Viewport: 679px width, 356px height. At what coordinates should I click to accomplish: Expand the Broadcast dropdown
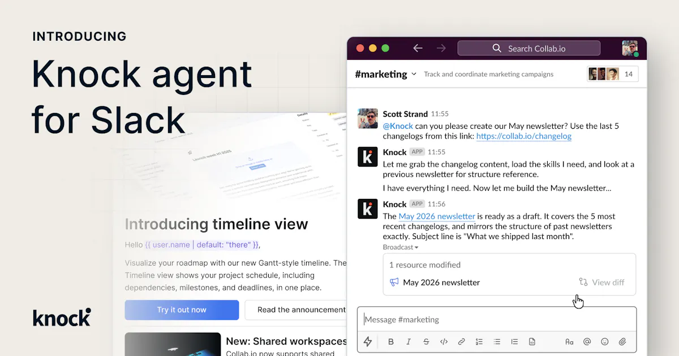(x=401, y=247)
